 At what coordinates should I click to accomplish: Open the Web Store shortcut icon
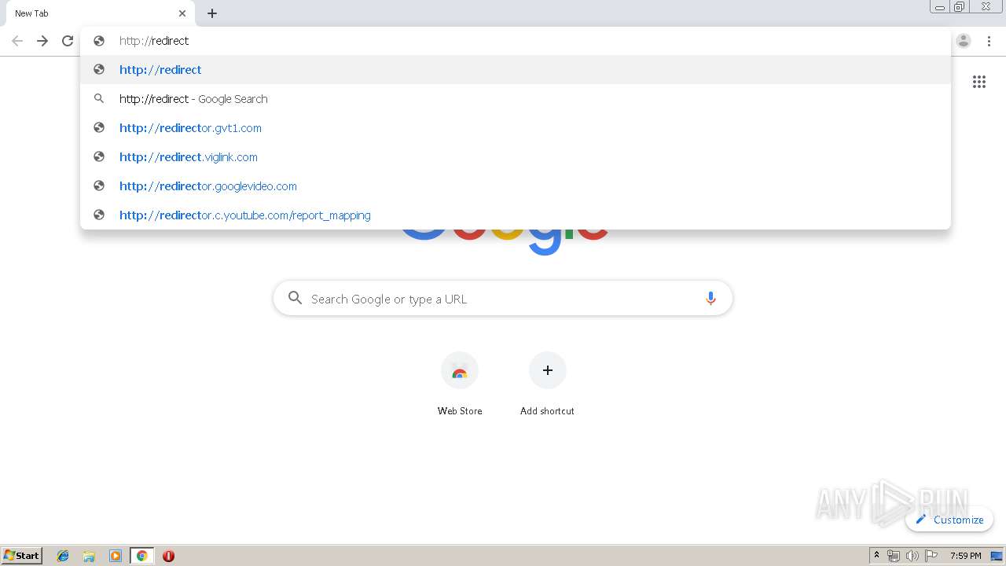click(460, 370)
